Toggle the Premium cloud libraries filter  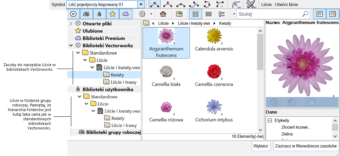[x=126, y=14]
